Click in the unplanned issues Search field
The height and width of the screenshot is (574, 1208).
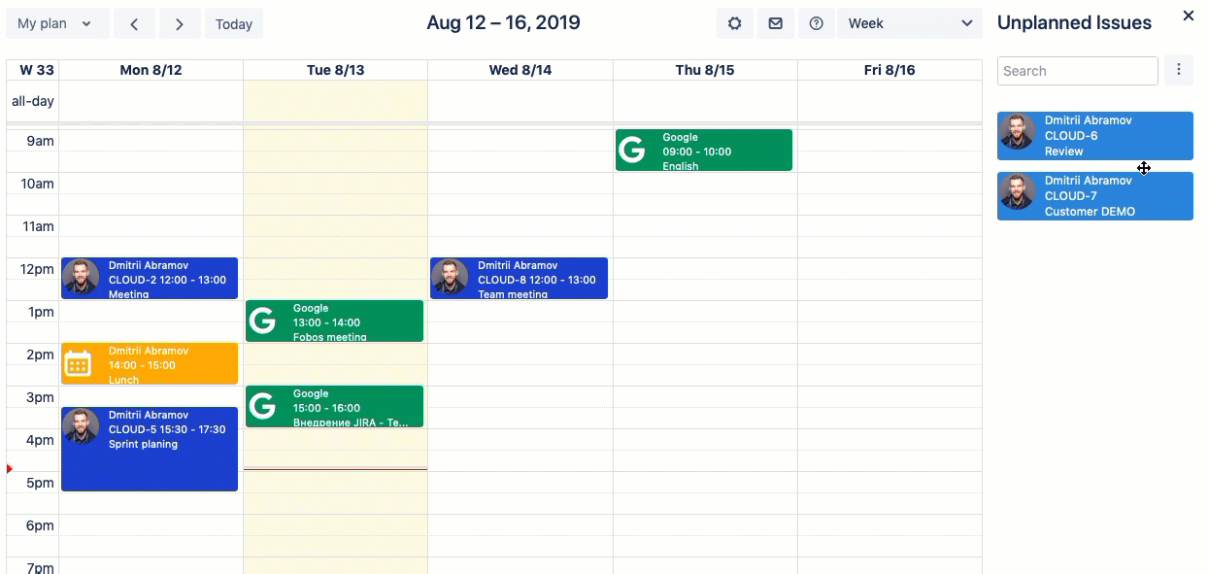click(1077, 71)
